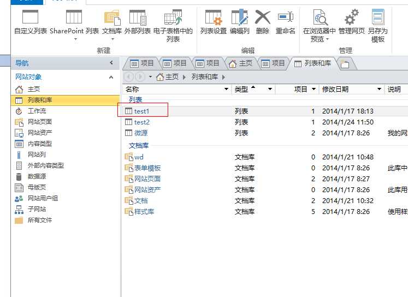Expand the 在浏览器中预览 dropdown arrow
Viewport: 408px width, 297px height.
(x=328, y=39)
